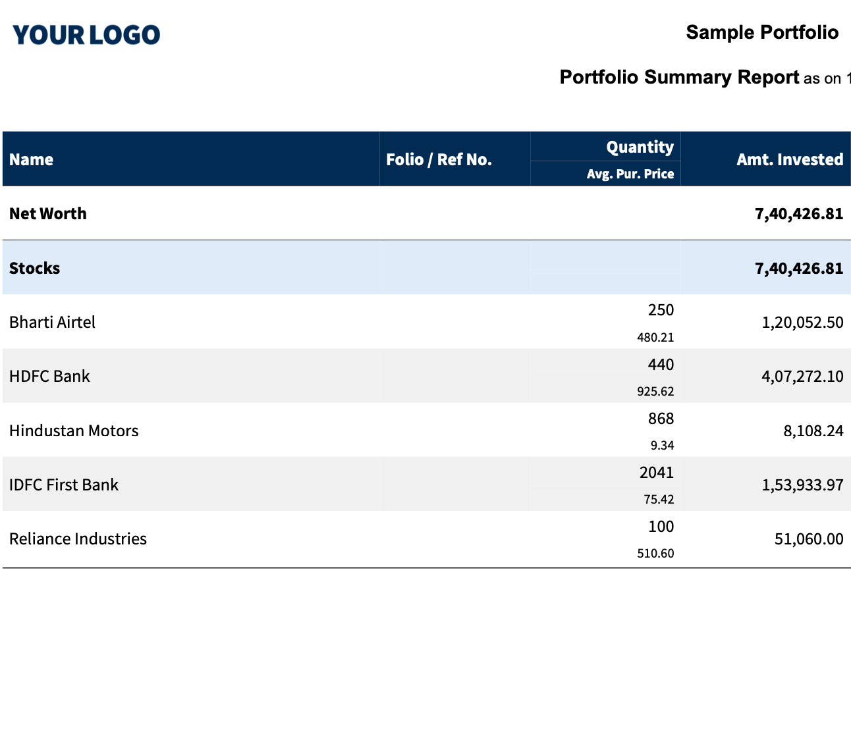Click Bharti Airtel quantity 250

point(661,310)
